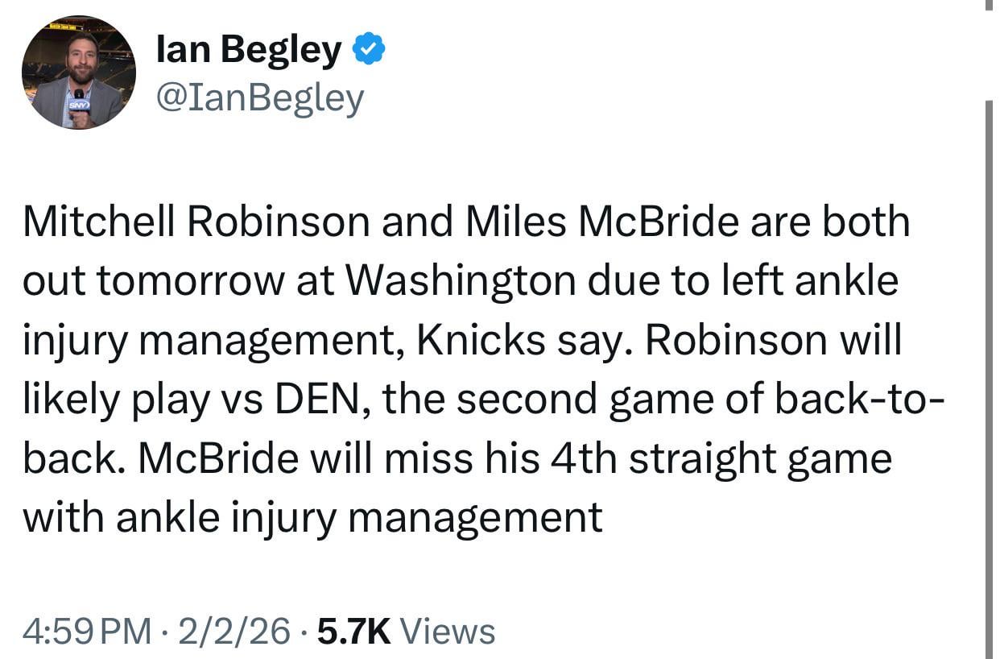Open the 5.7K view count
This screenshot has height=659, width=1000.
pos(354,631)
